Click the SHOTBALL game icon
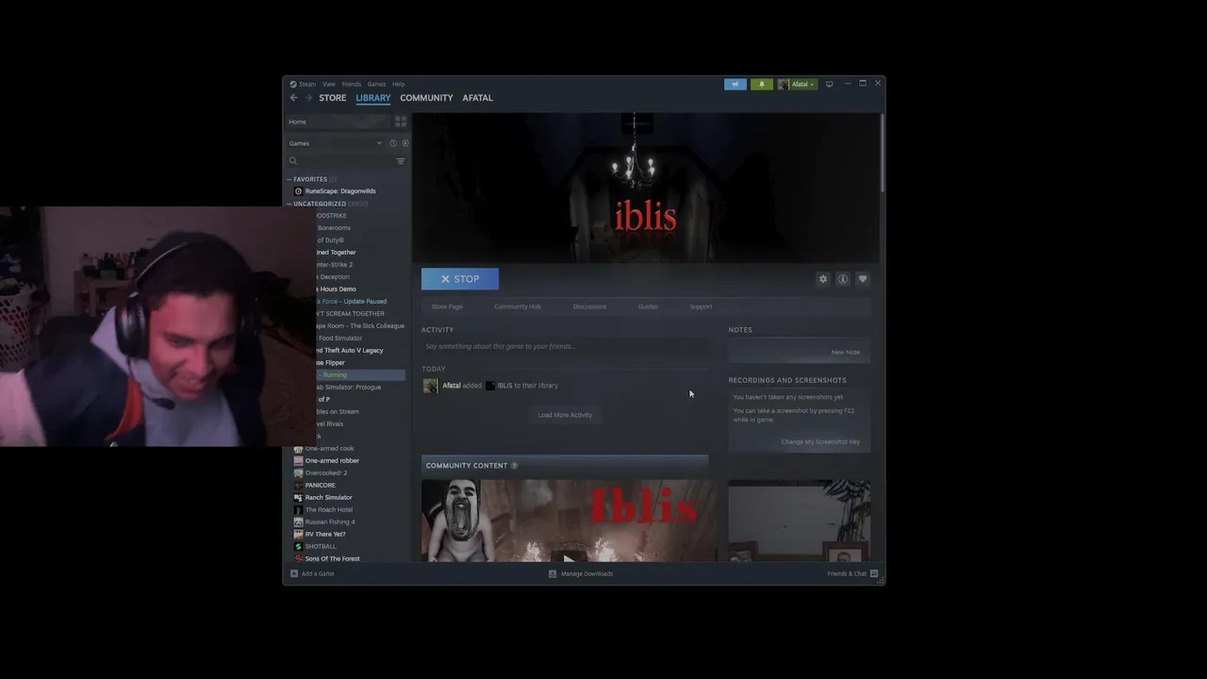This screenshot has width=1207, height=679. pyautogui.click(x=299, y=547)
